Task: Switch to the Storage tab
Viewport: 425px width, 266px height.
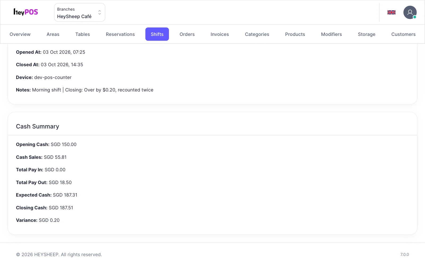Action: [367, 34]
